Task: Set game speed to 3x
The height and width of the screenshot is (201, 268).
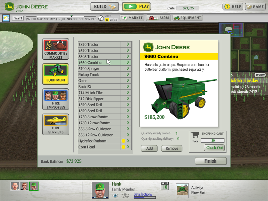Action: click(x=116, y=20)
